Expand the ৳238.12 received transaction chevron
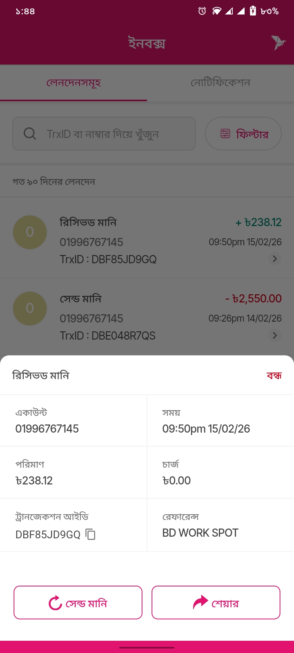Viewport: 294px width, 653px height. coord(275,259)
